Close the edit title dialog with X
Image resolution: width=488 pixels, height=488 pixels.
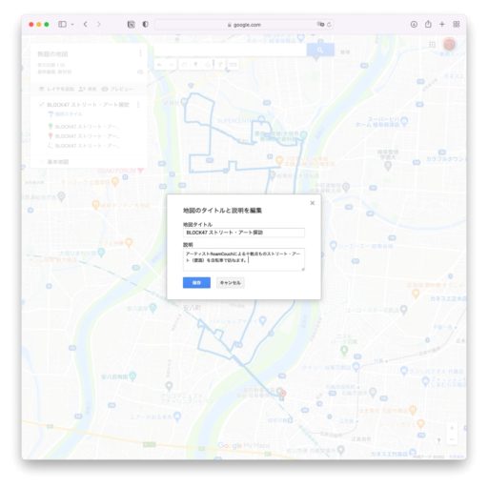pos(312,203)
